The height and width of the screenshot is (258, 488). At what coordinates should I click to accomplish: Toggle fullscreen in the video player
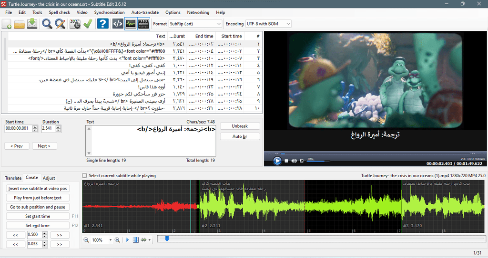(302, 161)
